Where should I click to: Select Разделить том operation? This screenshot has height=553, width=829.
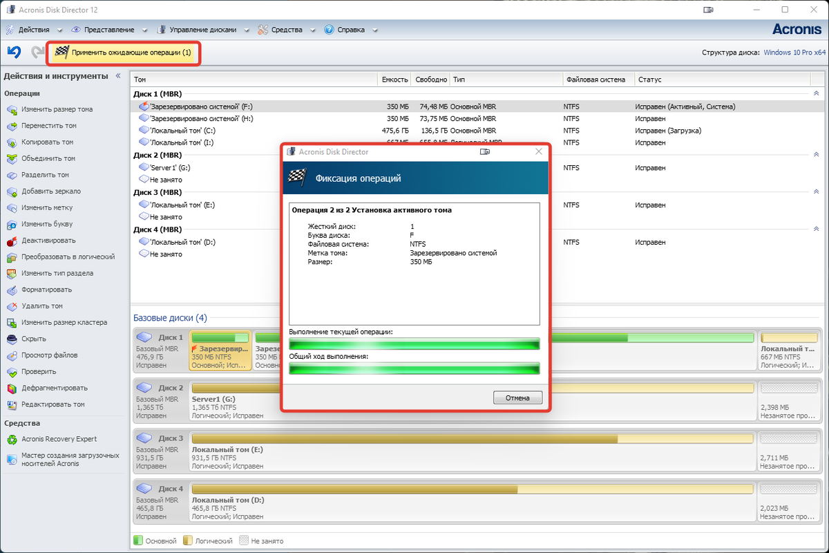pos(45,175)
